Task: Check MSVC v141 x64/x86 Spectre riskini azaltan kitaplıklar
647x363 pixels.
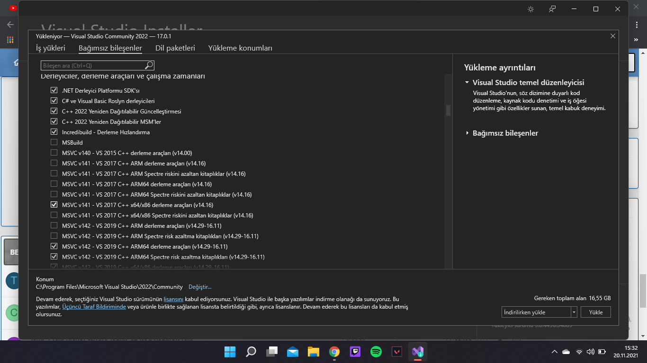Action: click(54, 215)
